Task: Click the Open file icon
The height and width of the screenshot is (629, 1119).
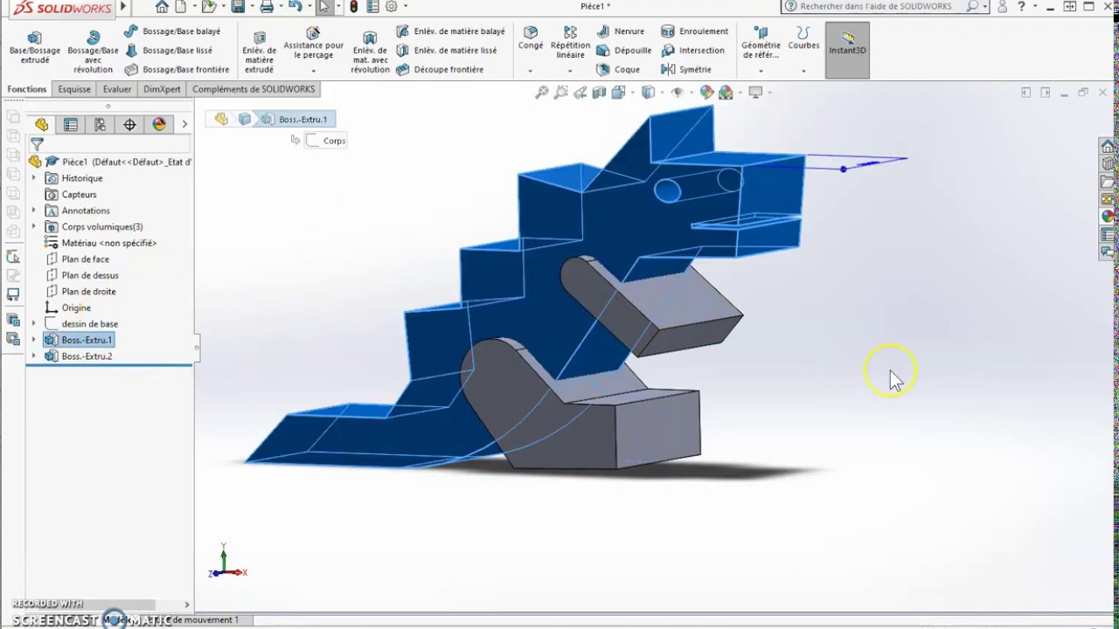Action: [x=208, y=7]
